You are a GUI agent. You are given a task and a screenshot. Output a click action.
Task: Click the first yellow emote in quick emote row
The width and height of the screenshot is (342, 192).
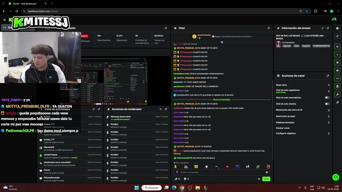click(176, 167)
